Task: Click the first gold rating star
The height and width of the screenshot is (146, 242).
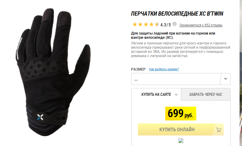Action: coord(135,24)
